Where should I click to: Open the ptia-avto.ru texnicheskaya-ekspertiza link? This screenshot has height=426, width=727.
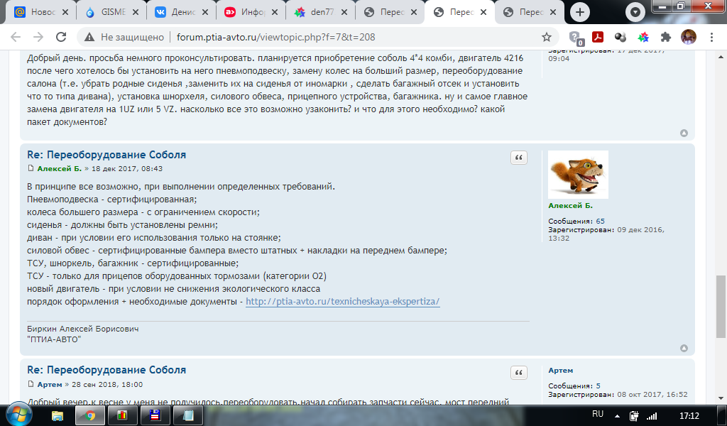(x=343, y=301)
